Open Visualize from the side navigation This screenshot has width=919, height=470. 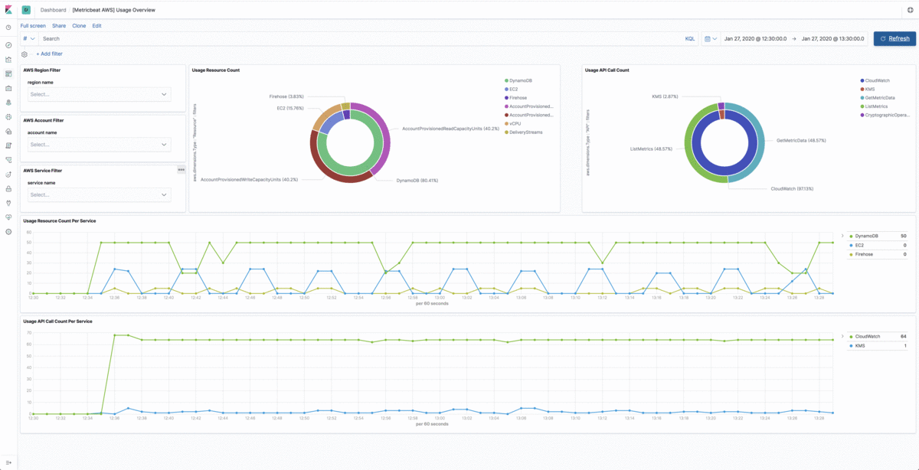pos(8,59)
